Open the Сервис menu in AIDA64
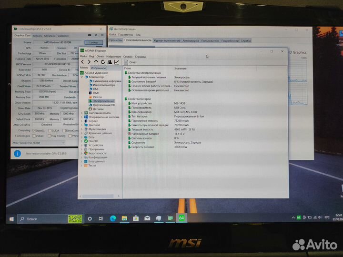 click(x=128, y=57)
